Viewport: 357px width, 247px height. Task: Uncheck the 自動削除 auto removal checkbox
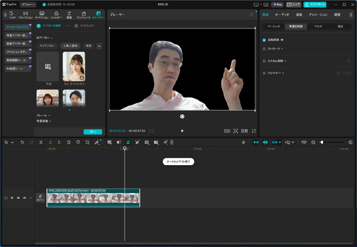click(264, 40)
